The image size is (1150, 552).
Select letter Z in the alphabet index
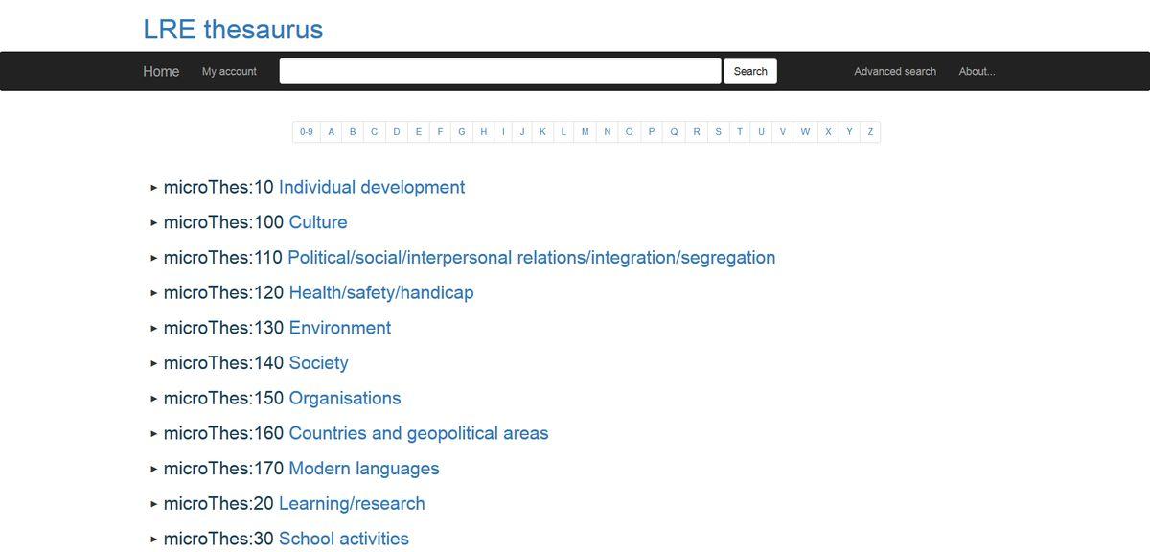(x=870, y=132)
